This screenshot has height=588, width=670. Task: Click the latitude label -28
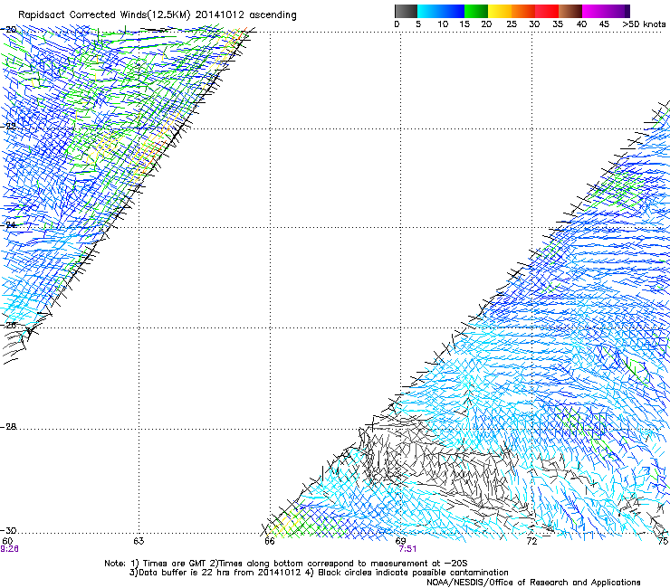pyautogui.click(x=8, y=427)
